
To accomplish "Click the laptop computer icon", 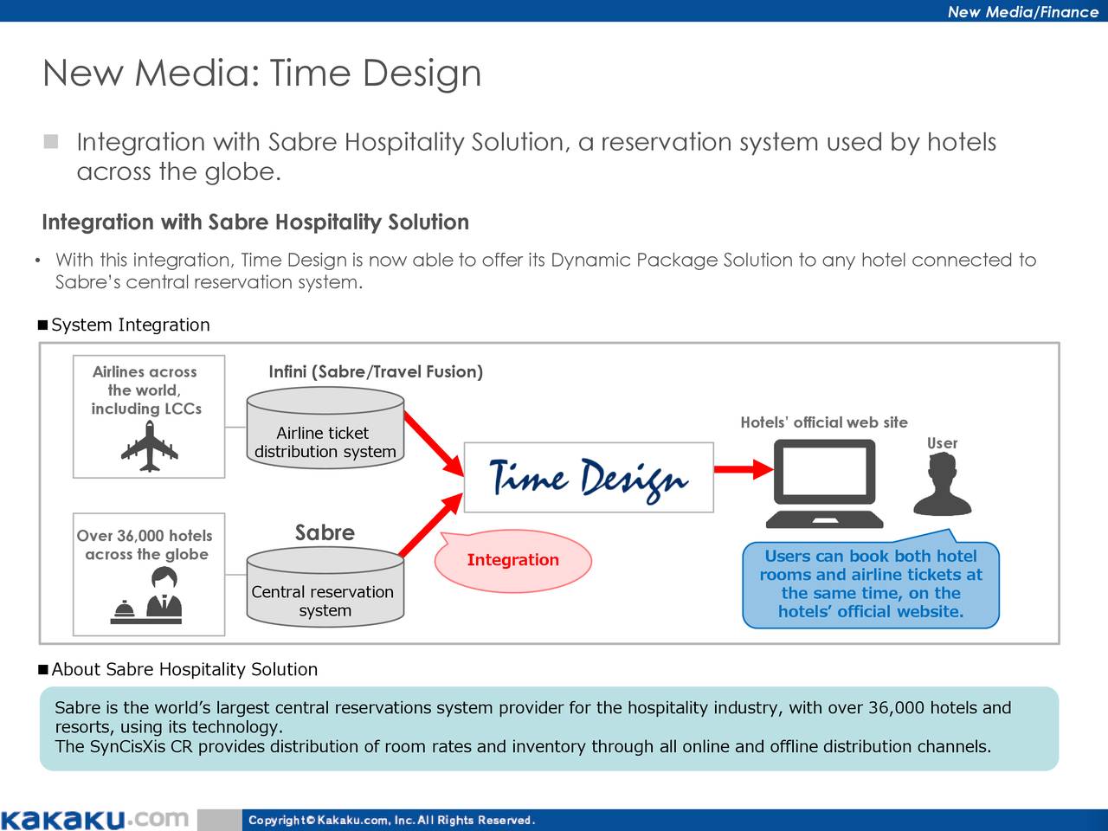I will click(825, 483).
